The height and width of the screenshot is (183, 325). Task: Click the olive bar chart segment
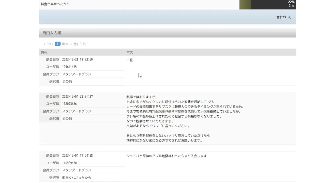[245, 5]
